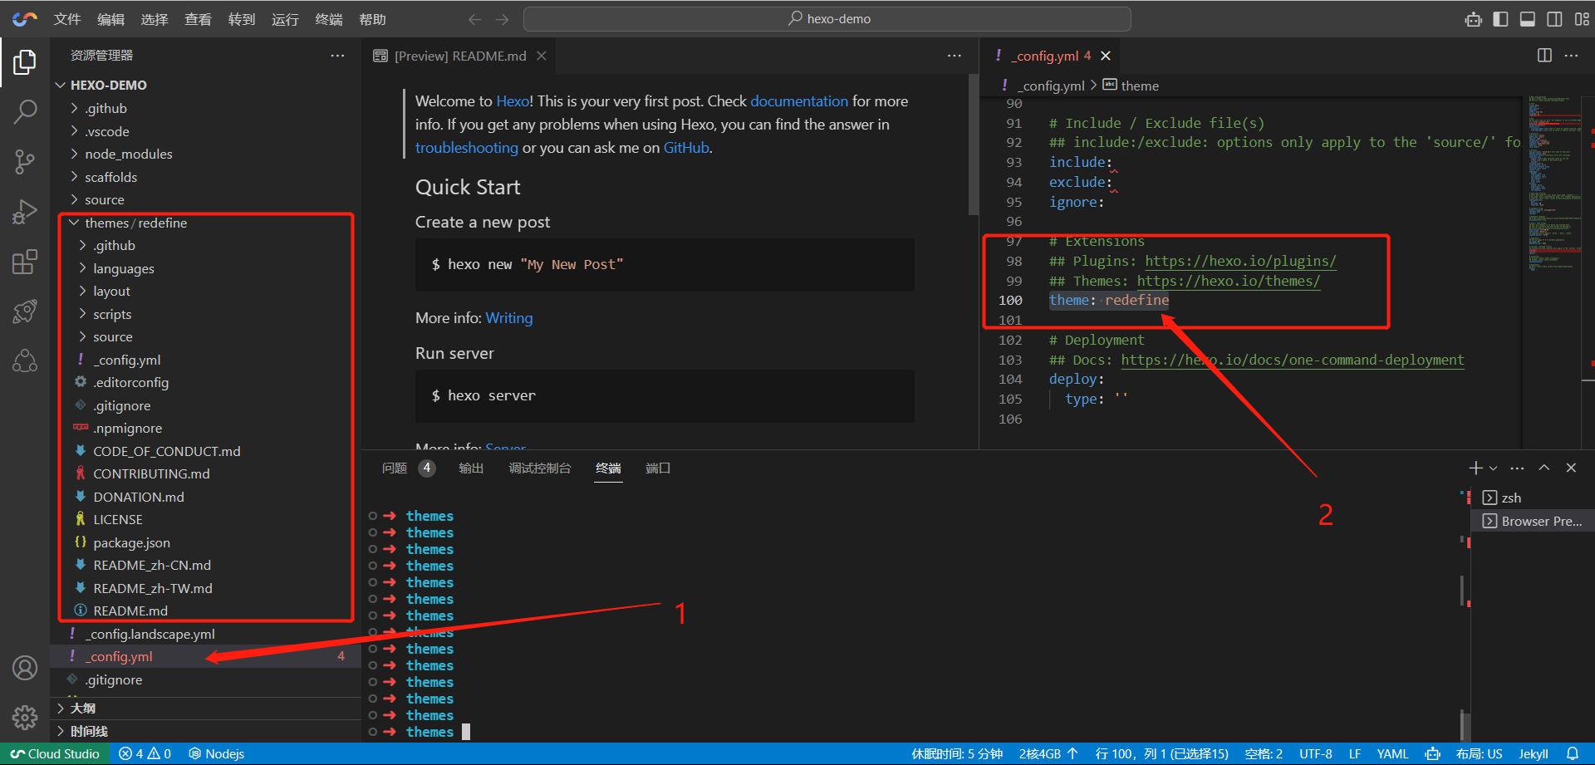
Task: Switch to the 端口 panel tab
Action: point(658,468)
